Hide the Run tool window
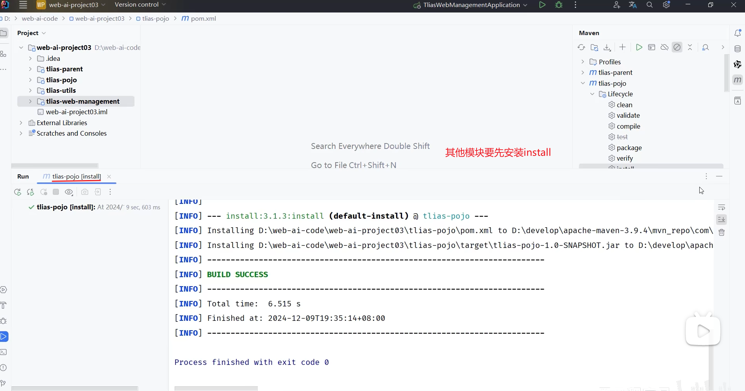This screenshot has height=391, width=745. point(719,176)
